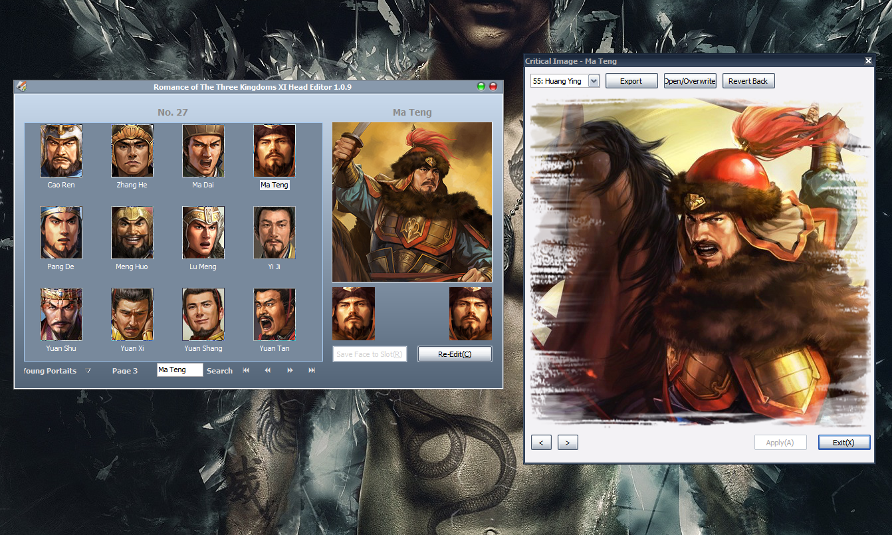Screen dimensions: 892x535
Task: Go to next portrait page
Action: coord(290,370)
